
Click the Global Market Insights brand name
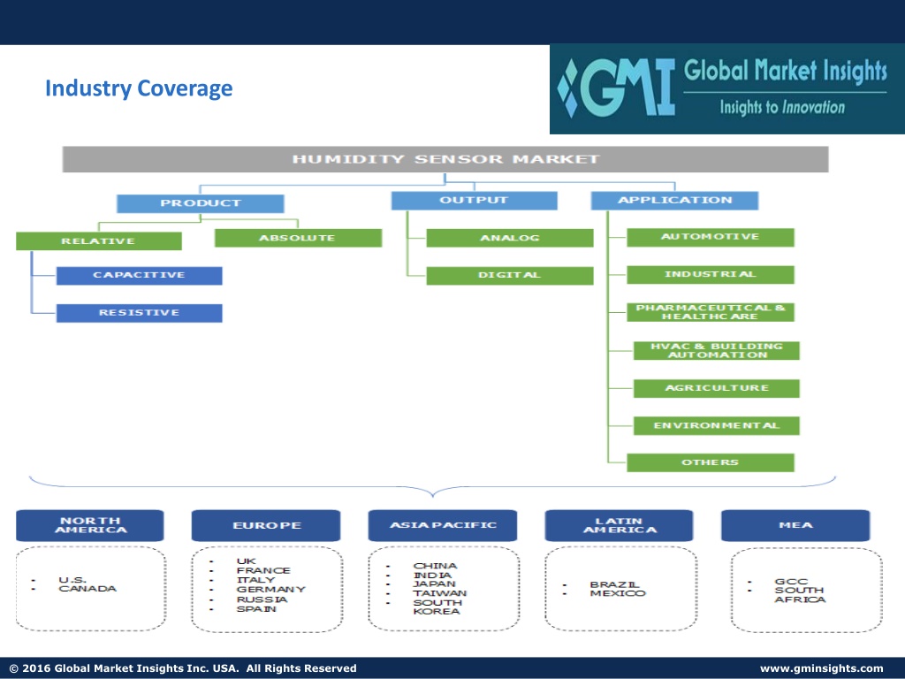pyautogui.click(x=786, y=72)
